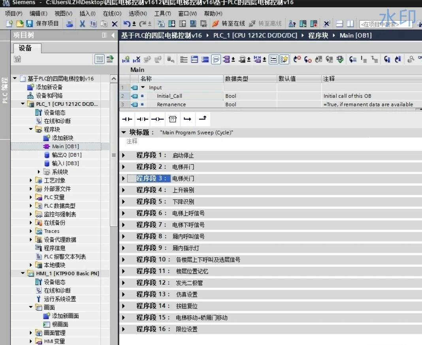This screenshot has height=345, width=422.
Task: Open the 视图(V) menu
Action: (63, 13)
